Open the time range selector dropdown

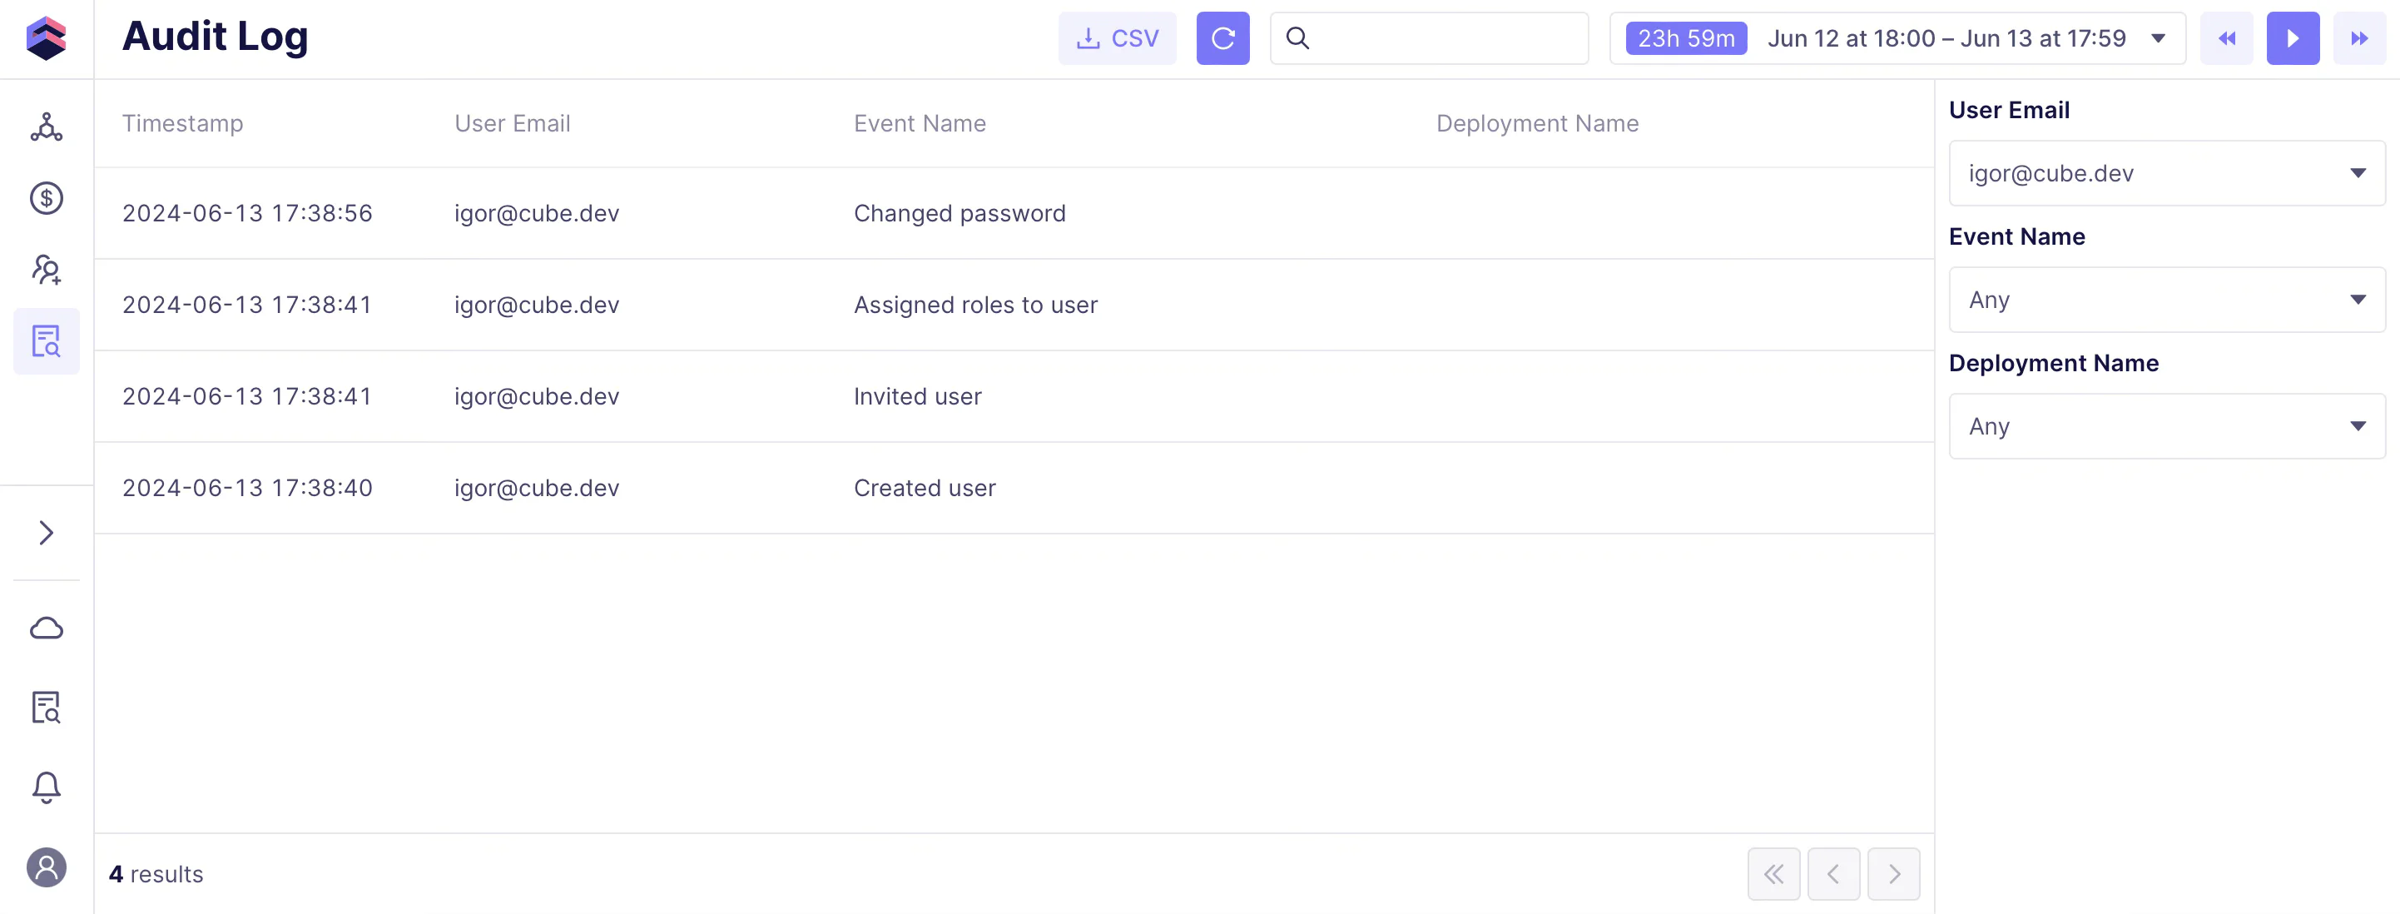click(1897, 38)
